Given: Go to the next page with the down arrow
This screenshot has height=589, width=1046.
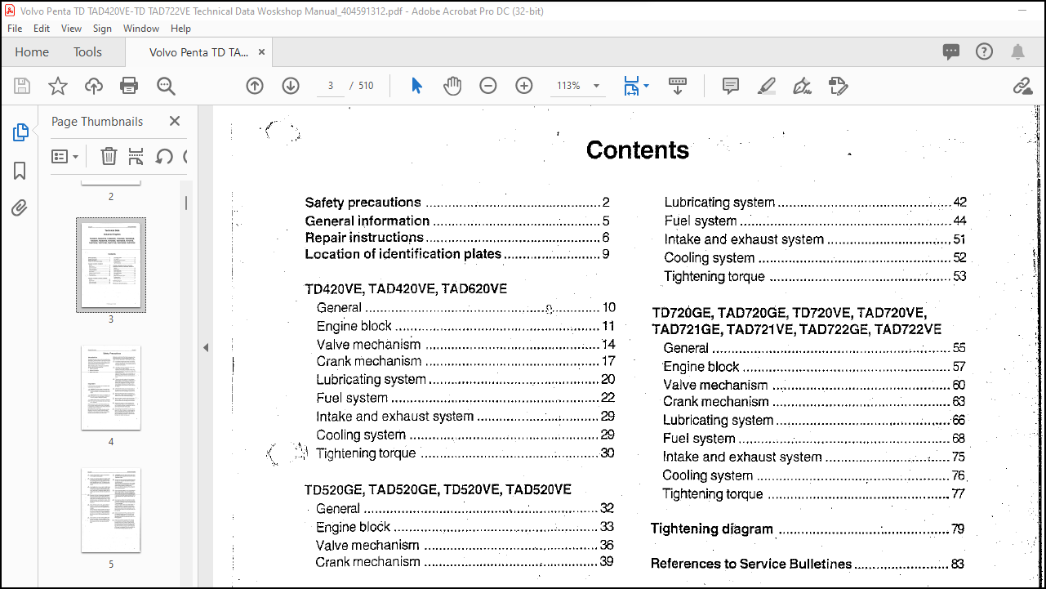Looking at the screenshot, I should (291, 86).
